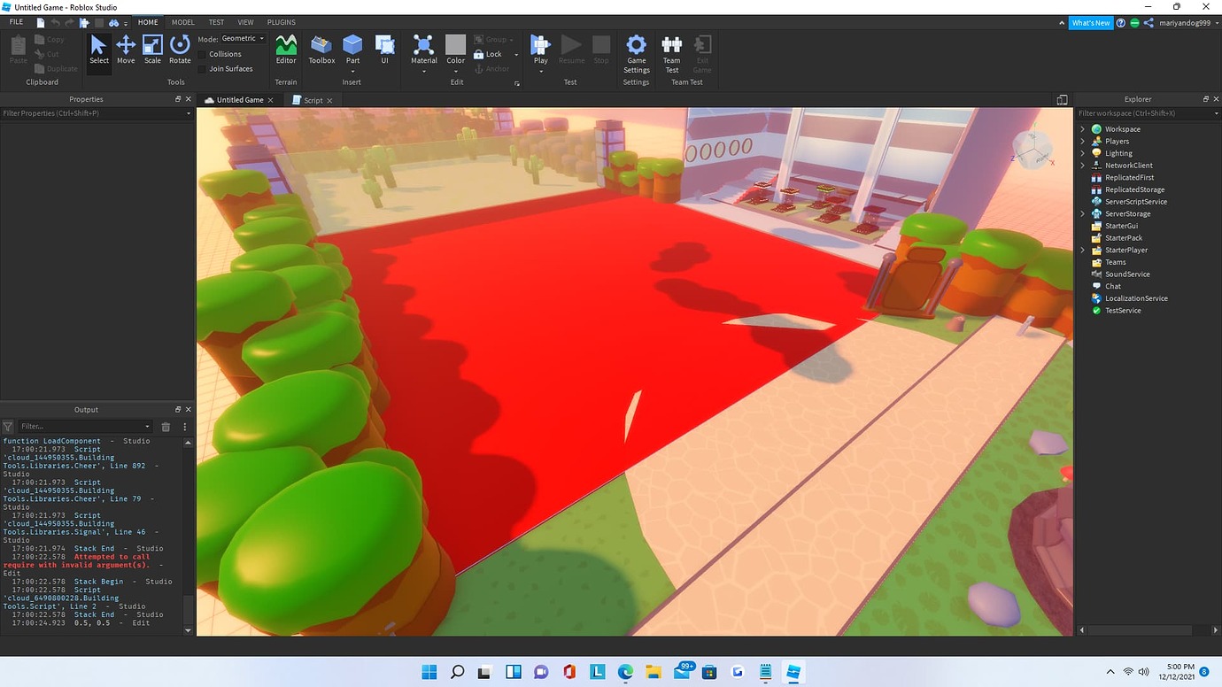1222x687 pixels.
Task: Open the Windows taskbar search
Action: coord(458,671)
